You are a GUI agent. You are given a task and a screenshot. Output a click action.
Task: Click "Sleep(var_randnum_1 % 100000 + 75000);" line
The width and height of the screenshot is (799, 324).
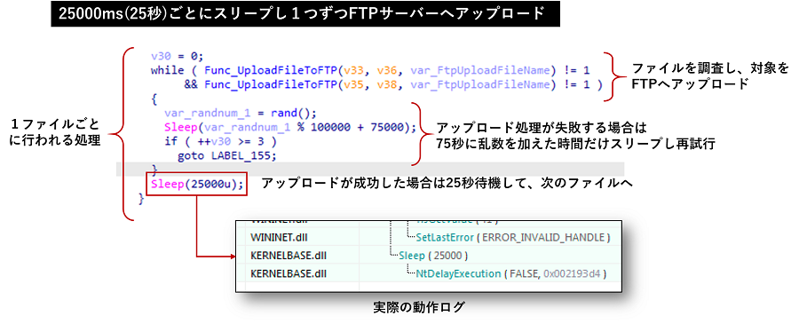(290, 127)
